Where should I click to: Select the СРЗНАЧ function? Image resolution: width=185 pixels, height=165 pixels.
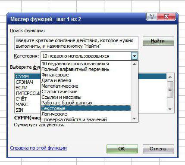click(x=28, y=82)
